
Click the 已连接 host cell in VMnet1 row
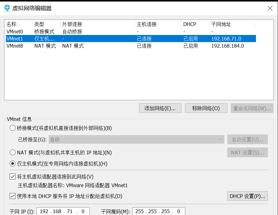tap(144, 39)
